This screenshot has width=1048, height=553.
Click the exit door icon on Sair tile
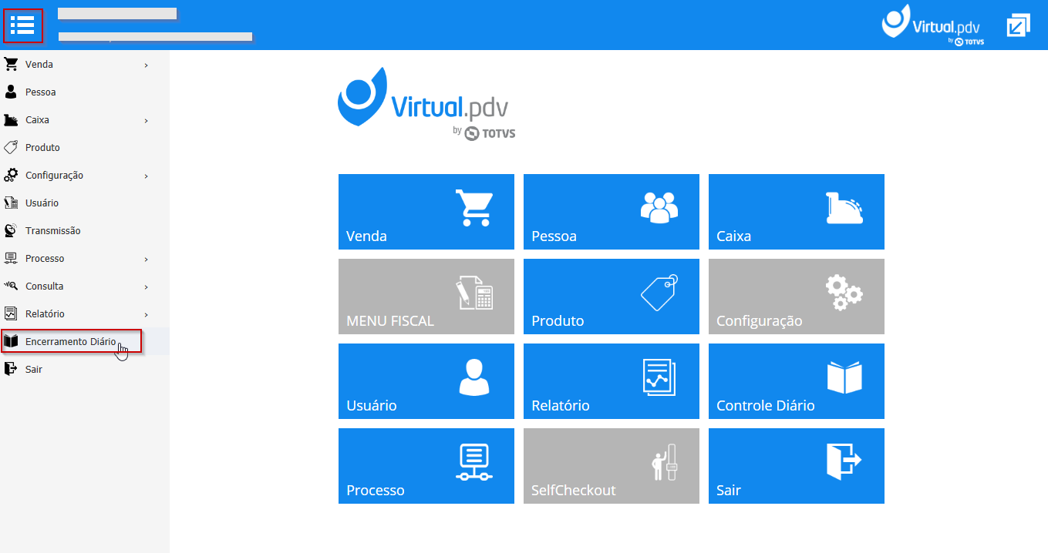844,462
